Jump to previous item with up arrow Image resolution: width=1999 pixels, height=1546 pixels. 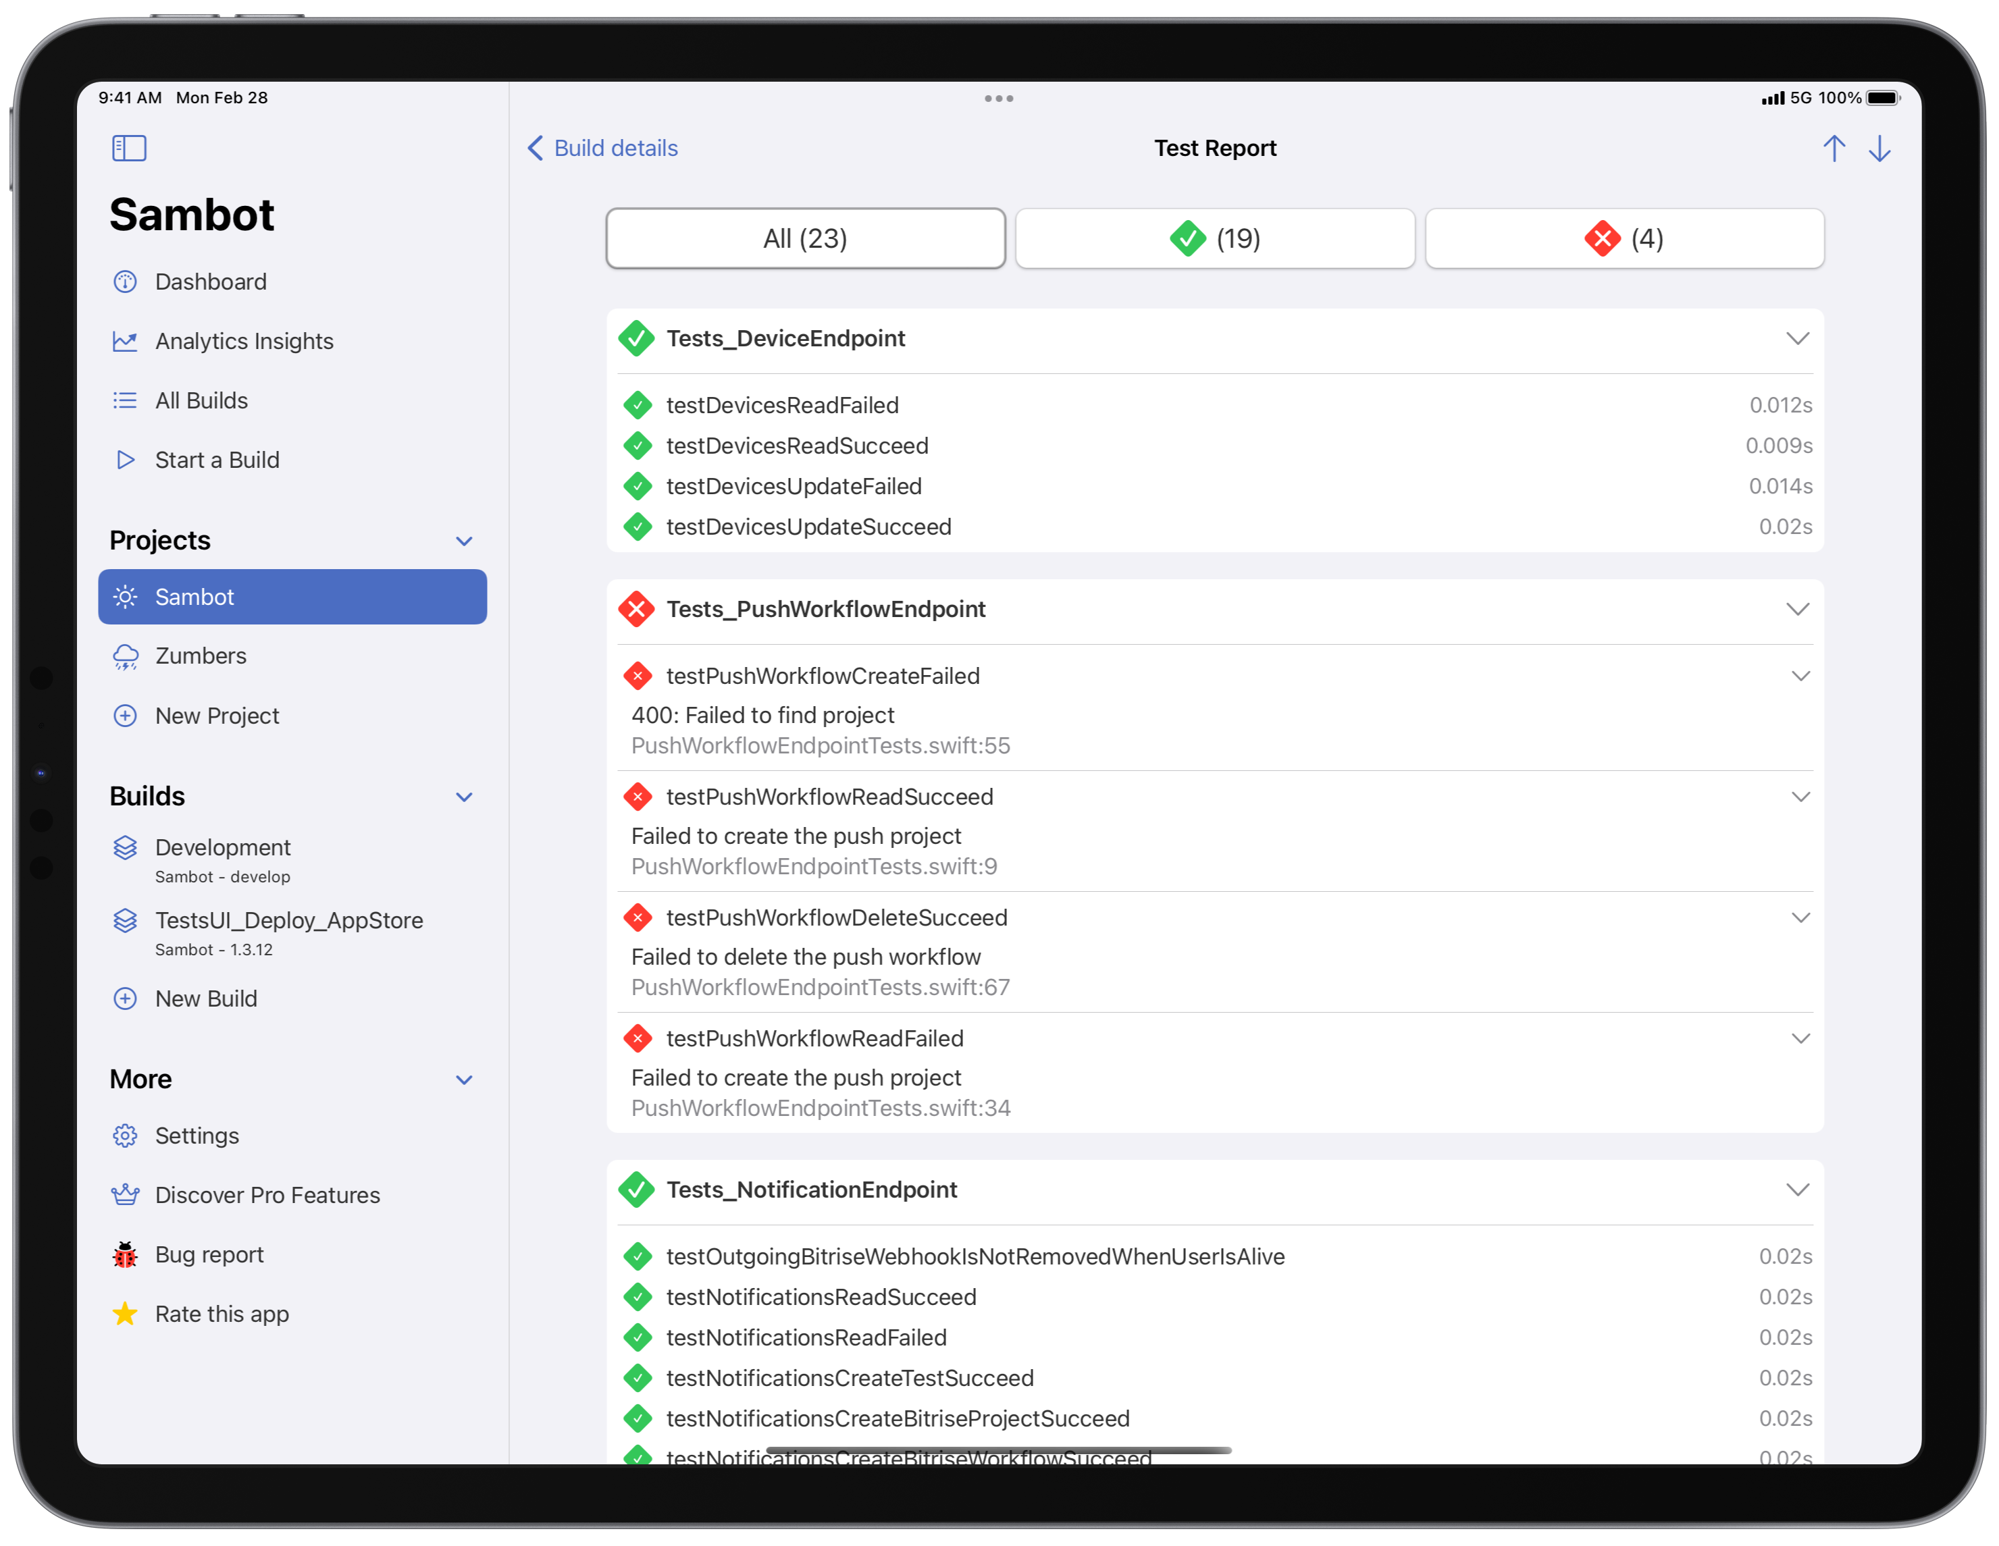[1834, 149]
